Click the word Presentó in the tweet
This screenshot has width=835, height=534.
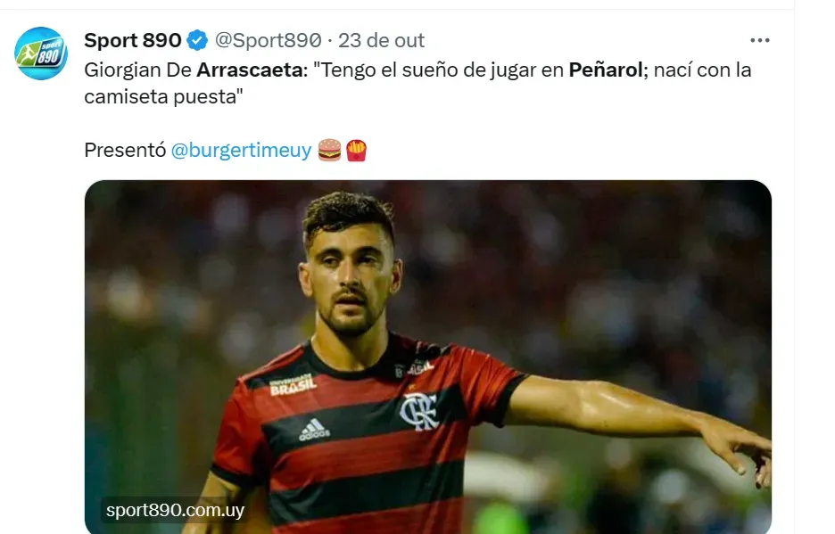click(125, 151)
